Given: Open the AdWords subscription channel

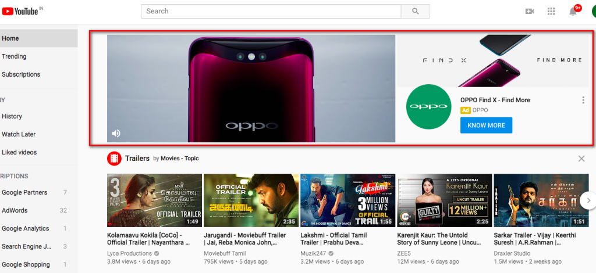Looking at the screenshot, I should pyautogui.click(x=15, y=210).
